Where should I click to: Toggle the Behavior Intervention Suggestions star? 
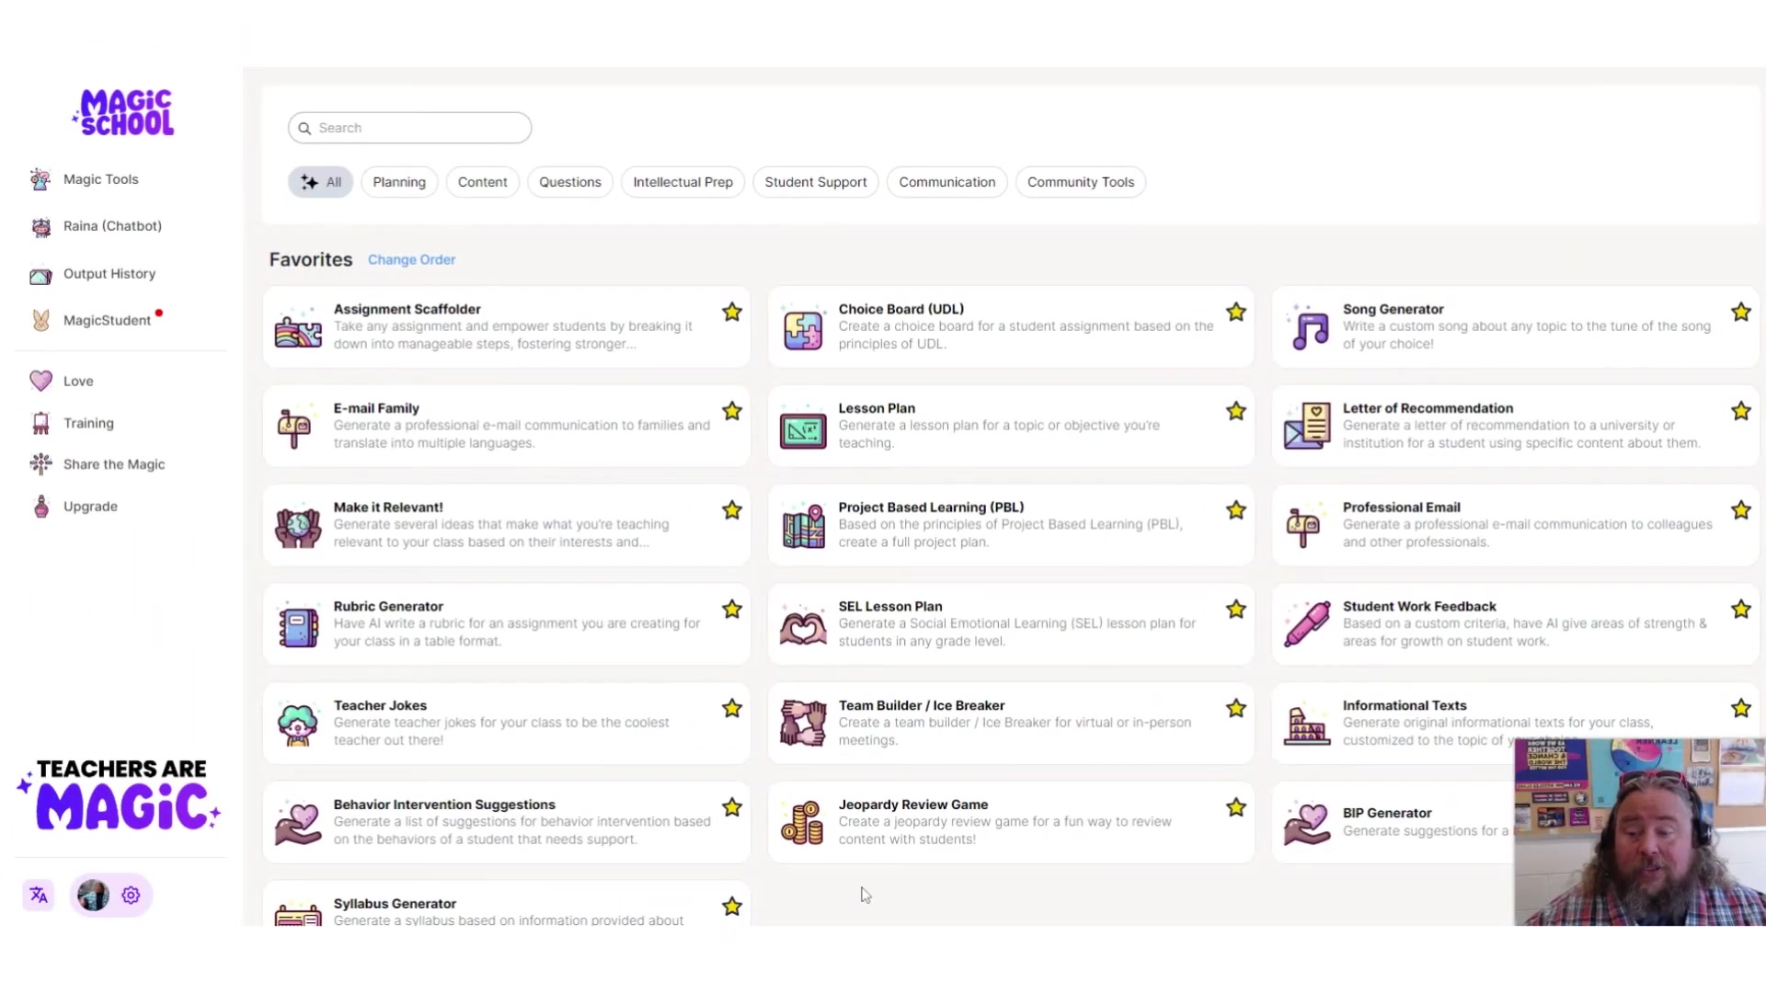click(732, 807)
